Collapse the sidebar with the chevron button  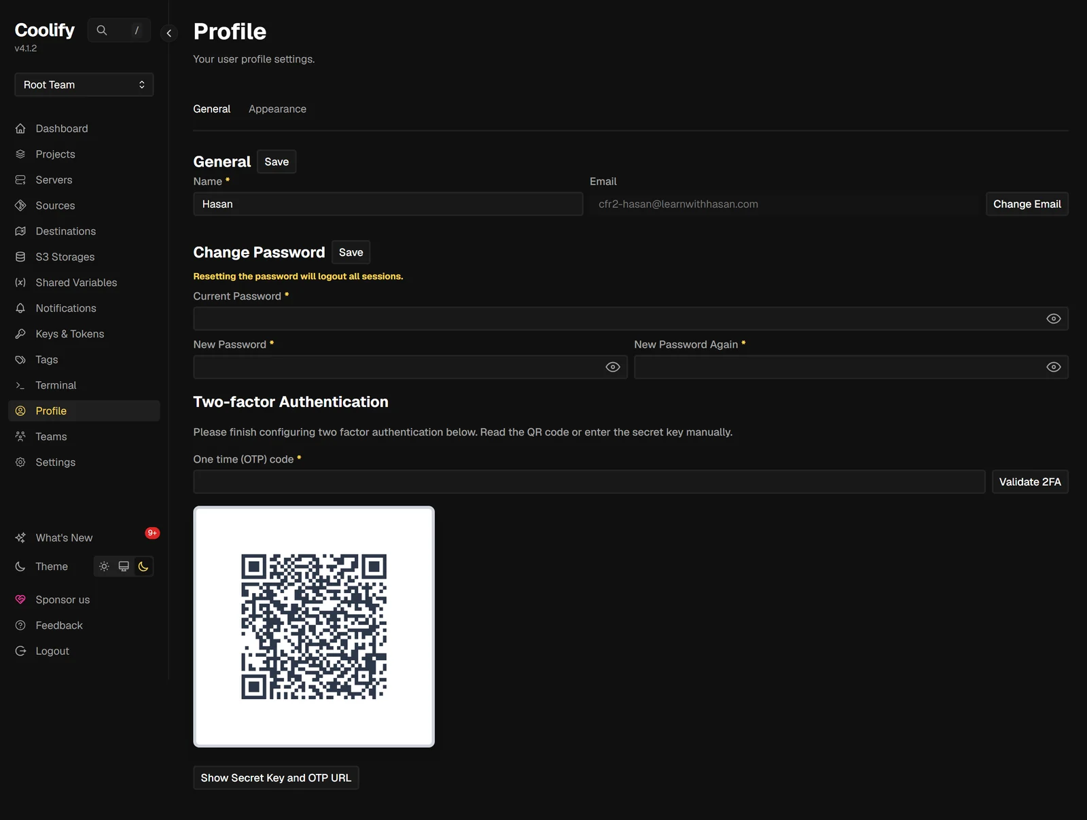pyautogui.click(x=169, y=33)
